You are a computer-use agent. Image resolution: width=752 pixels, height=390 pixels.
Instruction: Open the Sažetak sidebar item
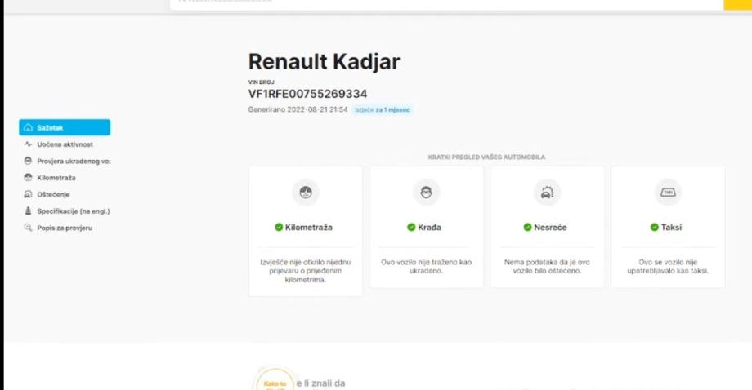pyautogui.click(x=65, y=127)
